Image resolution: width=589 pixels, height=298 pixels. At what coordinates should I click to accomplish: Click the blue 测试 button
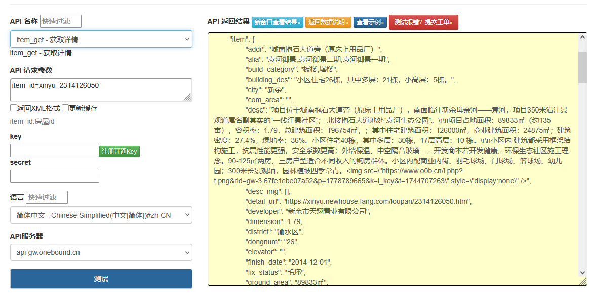(x=101, y=279)
